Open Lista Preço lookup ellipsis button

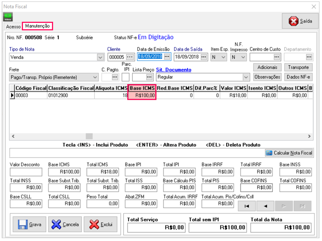[149, 77]
